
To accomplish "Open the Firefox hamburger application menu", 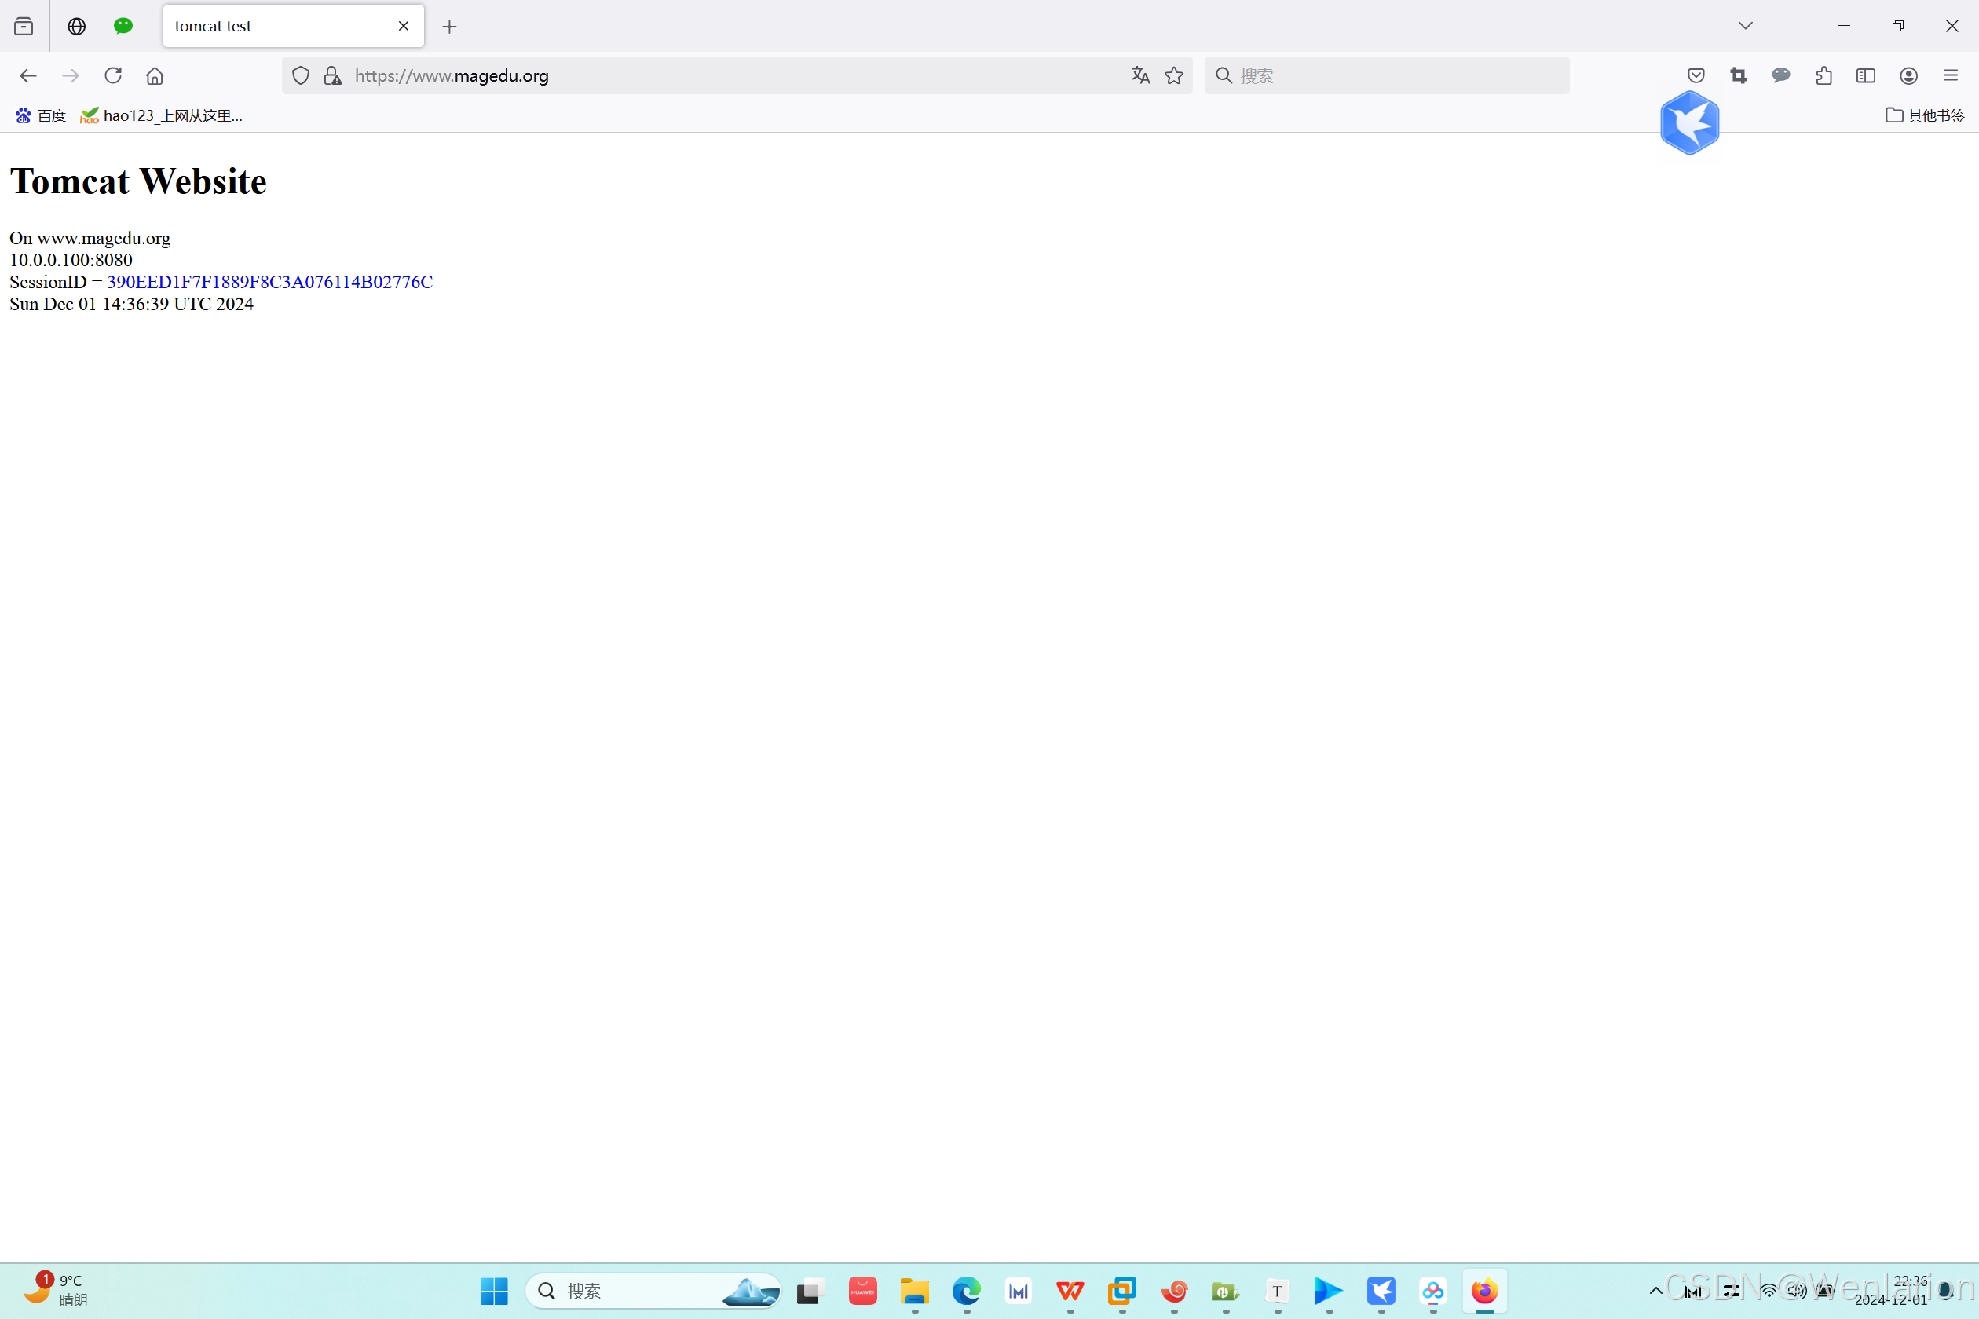I will tap(1951, 75).
